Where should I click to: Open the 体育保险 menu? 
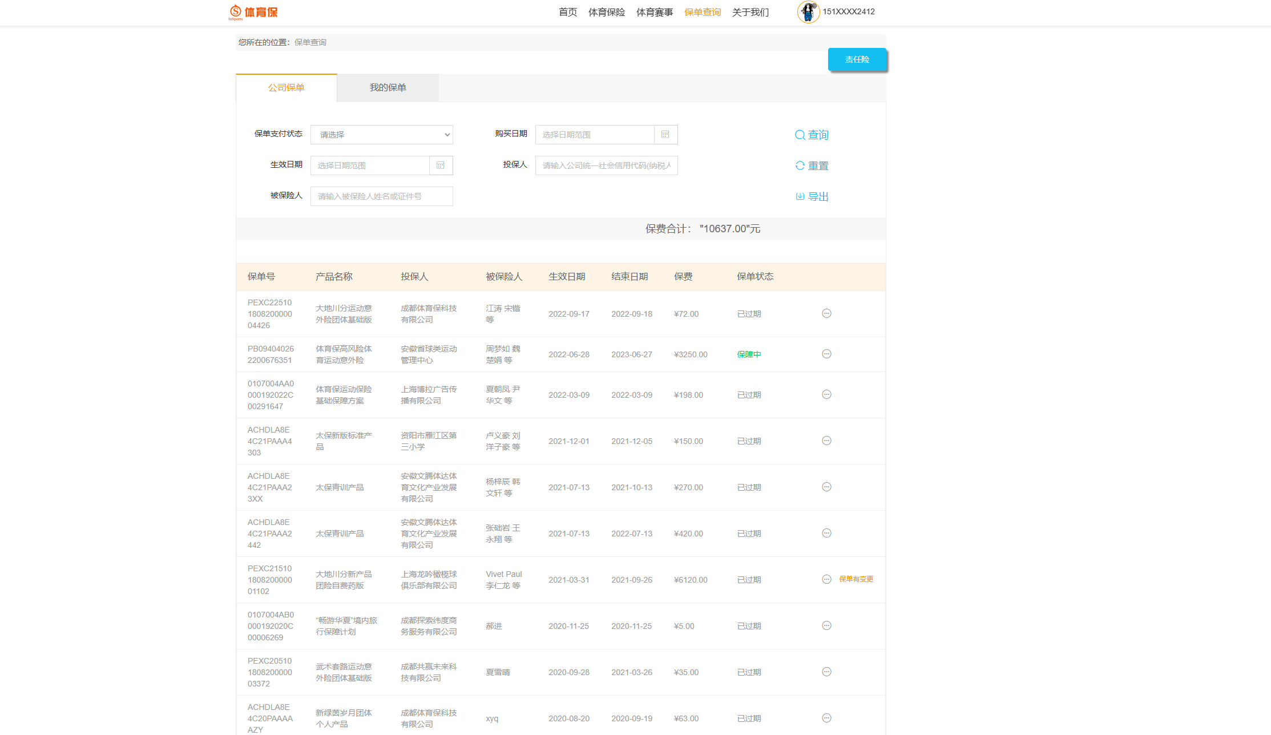point(606,12)
